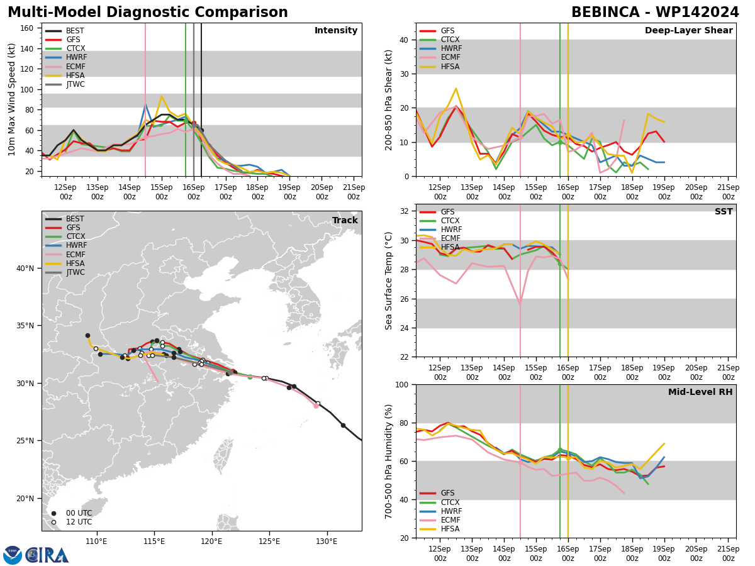Click the Intensity panel title

[x=336, y=31]
